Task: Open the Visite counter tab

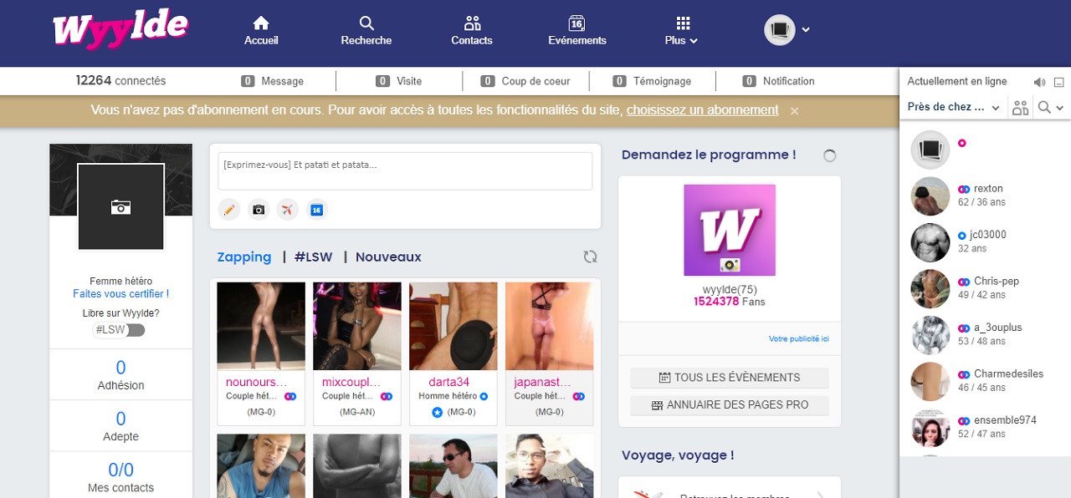Action: coord(399,81)
